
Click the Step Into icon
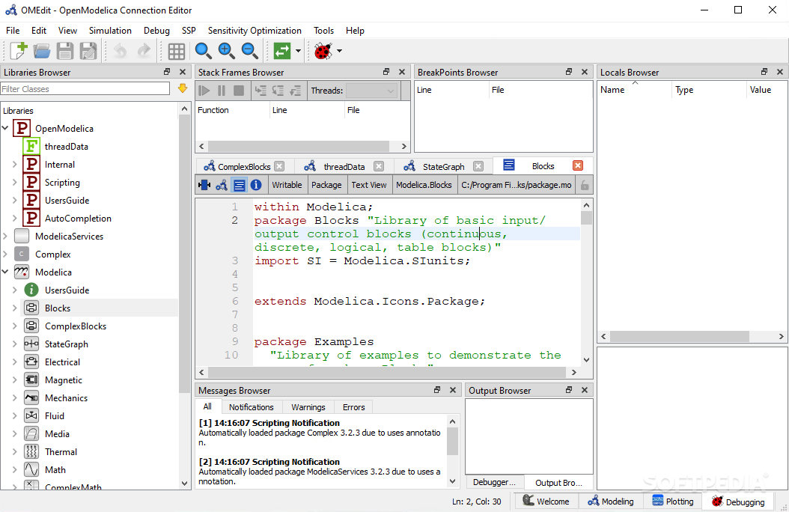[x=278, y=91]
